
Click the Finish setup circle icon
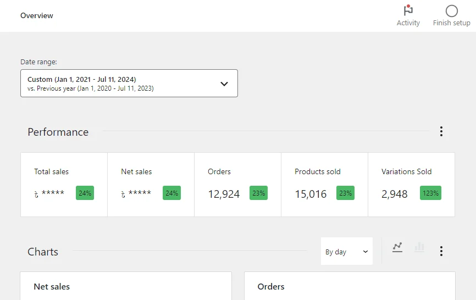pyautogui.click(x=451, y=12)
